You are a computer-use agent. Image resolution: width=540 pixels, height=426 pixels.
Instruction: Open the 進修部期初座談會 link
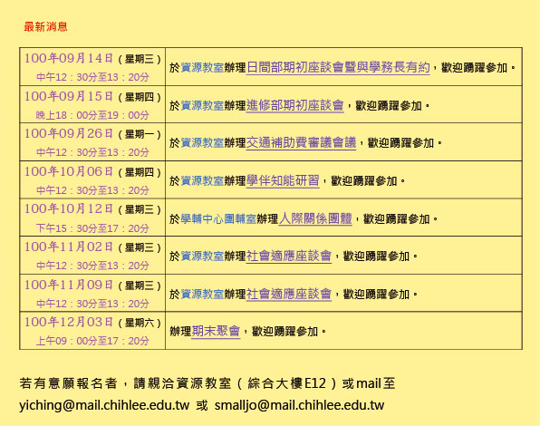[295, 105]
